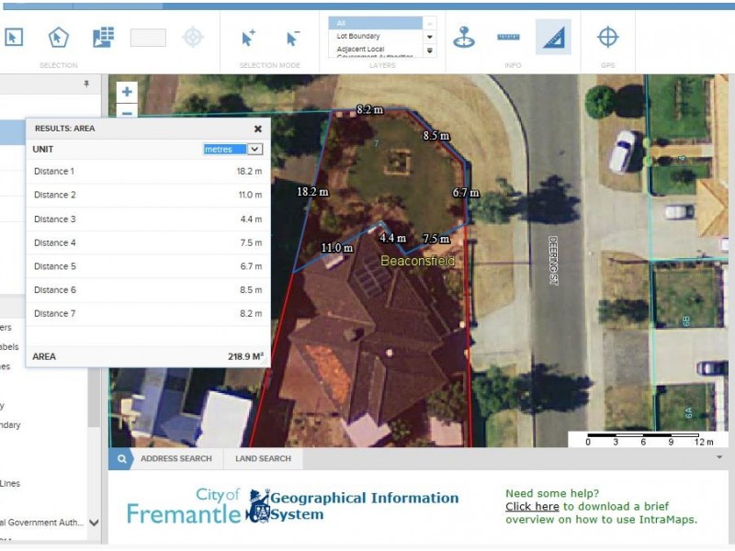The height and width of the screenshot is (551, 735).
Task: Switch to the Address Search tab
Action: [175, 458]
